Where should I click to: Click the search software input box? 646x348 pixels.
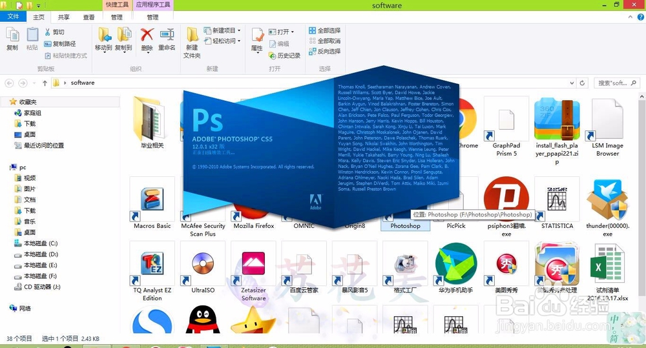pyautogui.click(x=617, y=83)
